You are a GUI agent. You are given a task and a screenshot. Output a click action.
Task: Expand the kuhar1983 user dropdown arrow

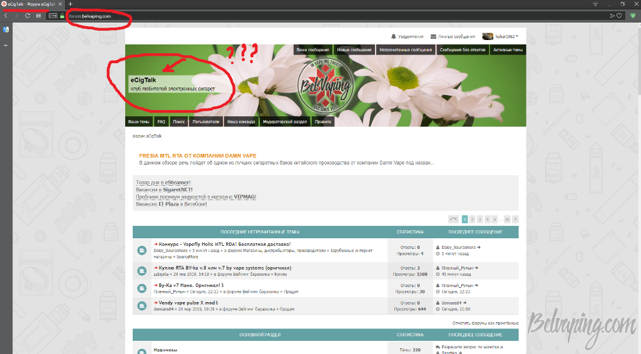(x=516, y=36)
